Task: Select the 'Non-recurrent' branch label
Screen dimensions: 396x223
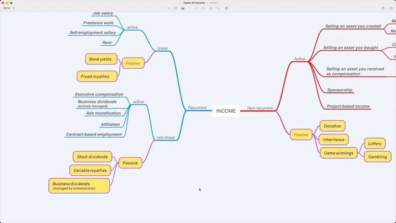Action: click(260, 108)
